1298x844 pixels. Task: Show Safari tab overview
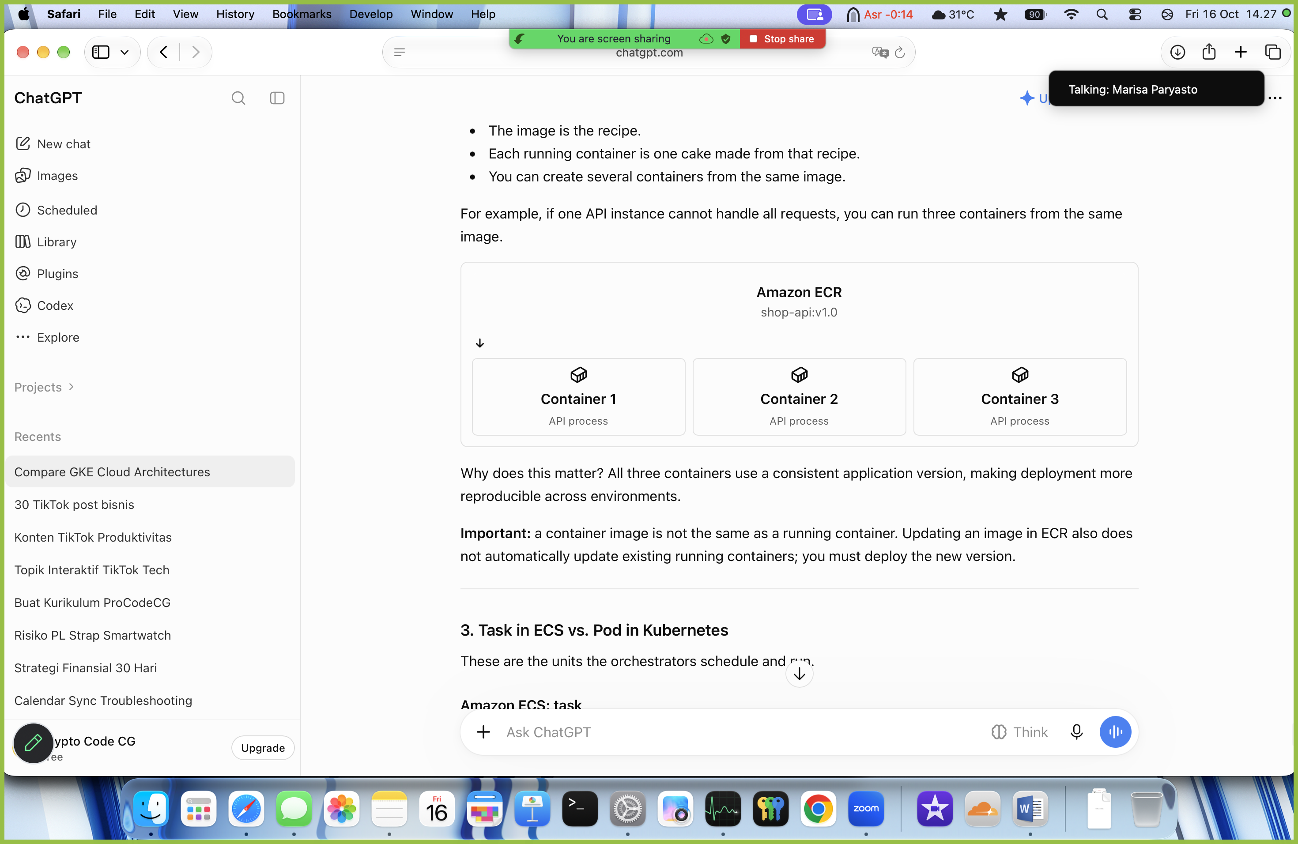[x=1273, y=52]
